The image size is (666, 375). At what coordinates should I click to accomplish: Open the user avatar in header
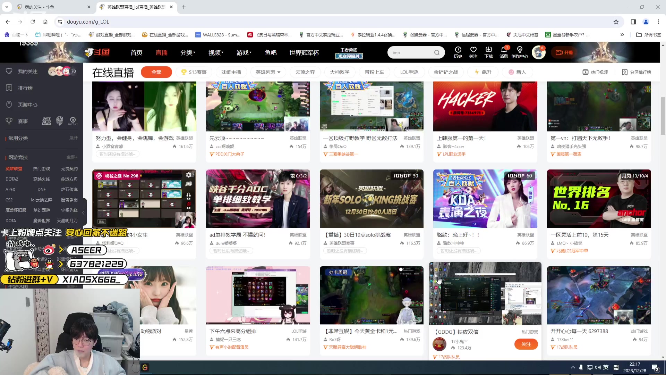tap(538, 52)
